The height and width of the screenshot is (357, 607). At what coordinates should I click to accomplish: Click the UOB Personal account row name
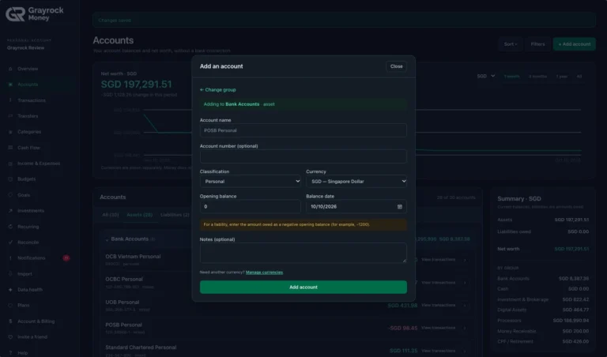point(122,302)
